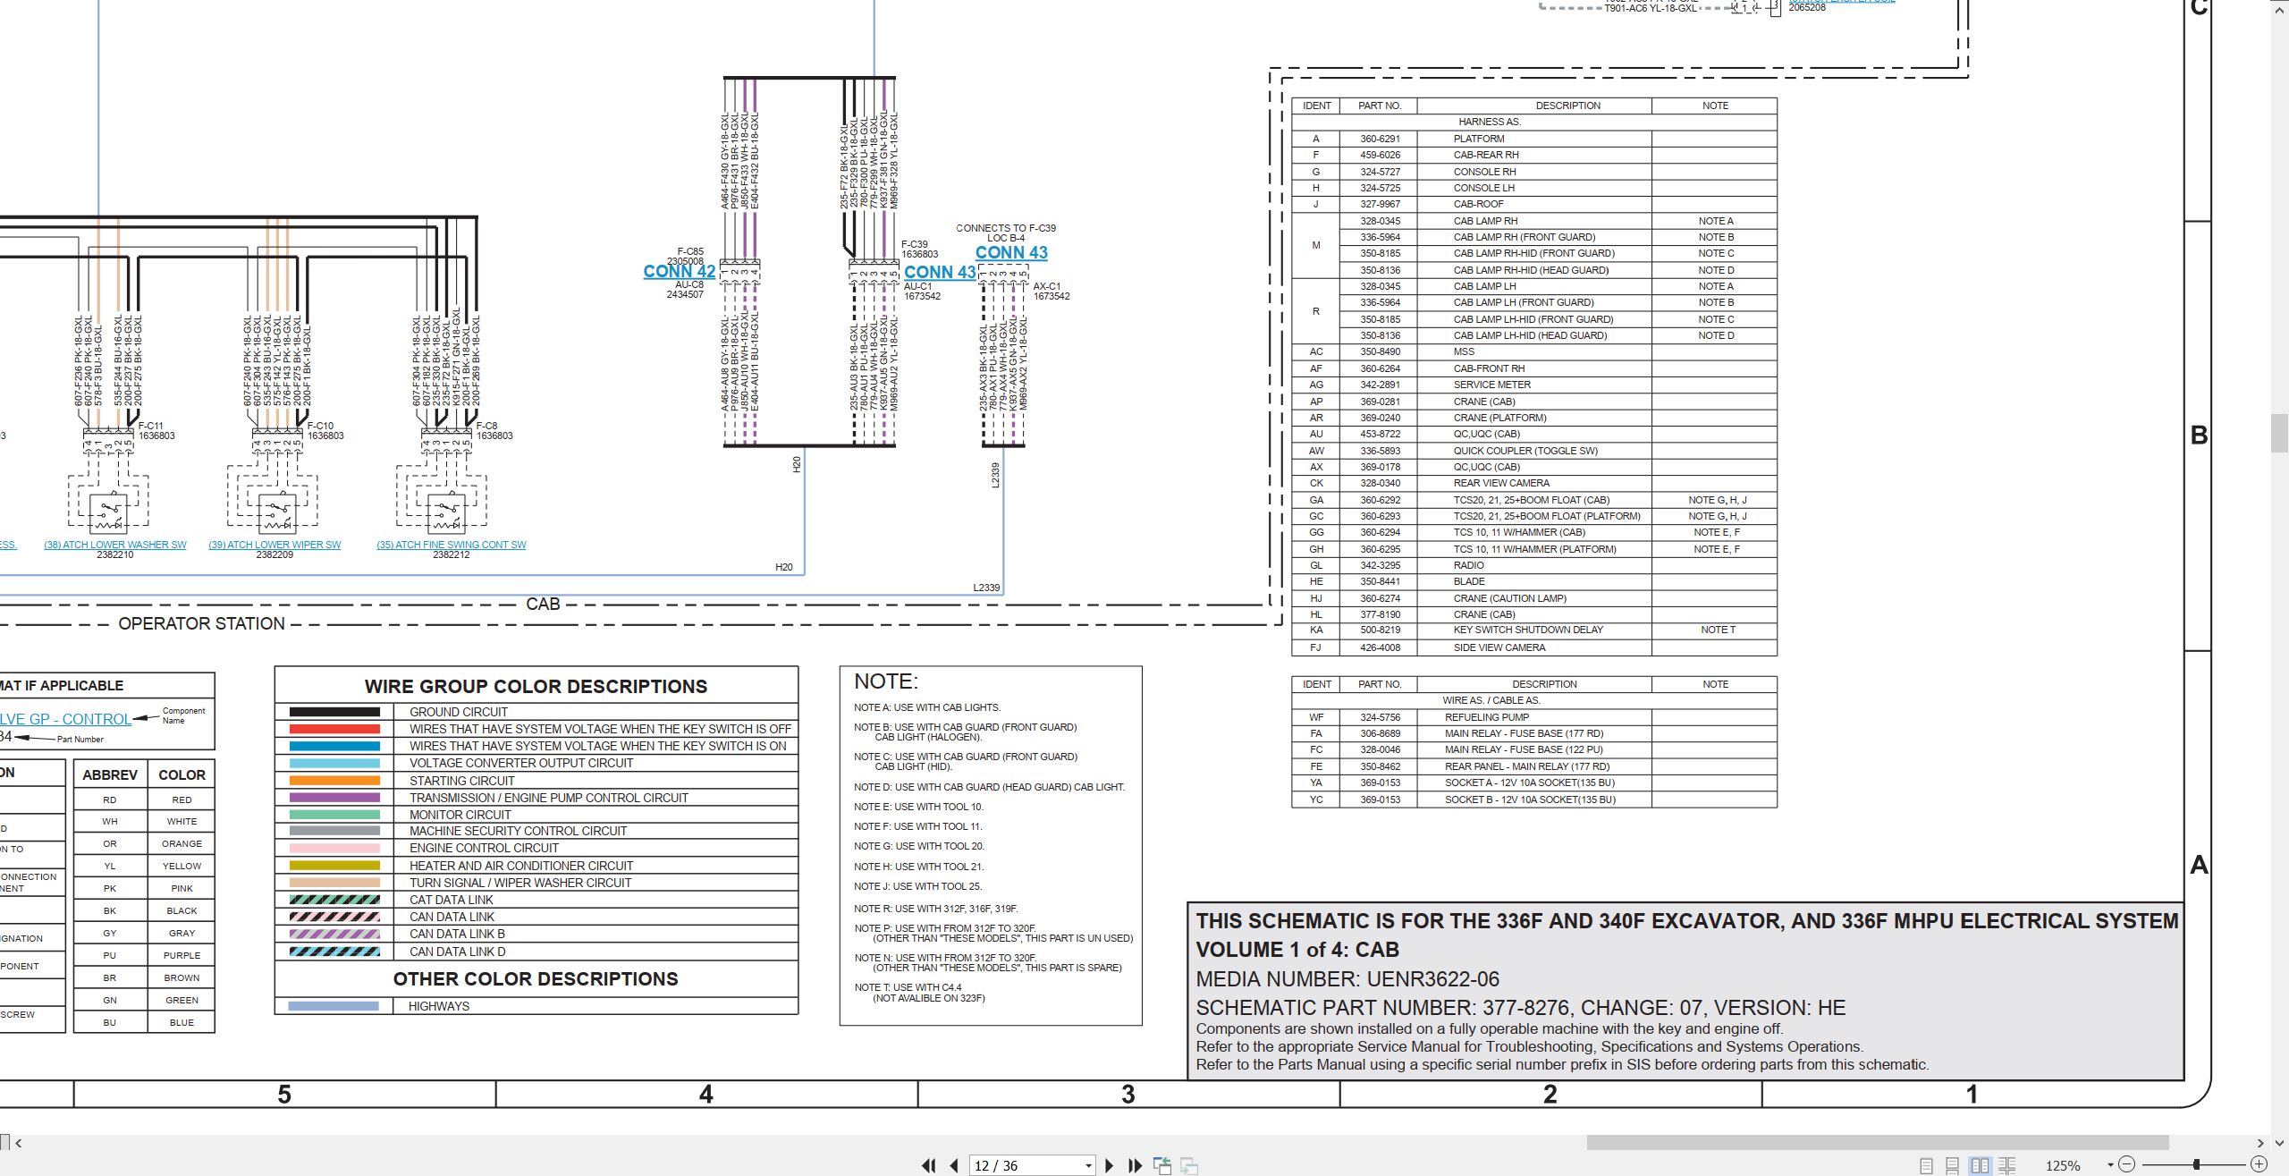Switch to continuous facing view

[x=2007, y=1165]
